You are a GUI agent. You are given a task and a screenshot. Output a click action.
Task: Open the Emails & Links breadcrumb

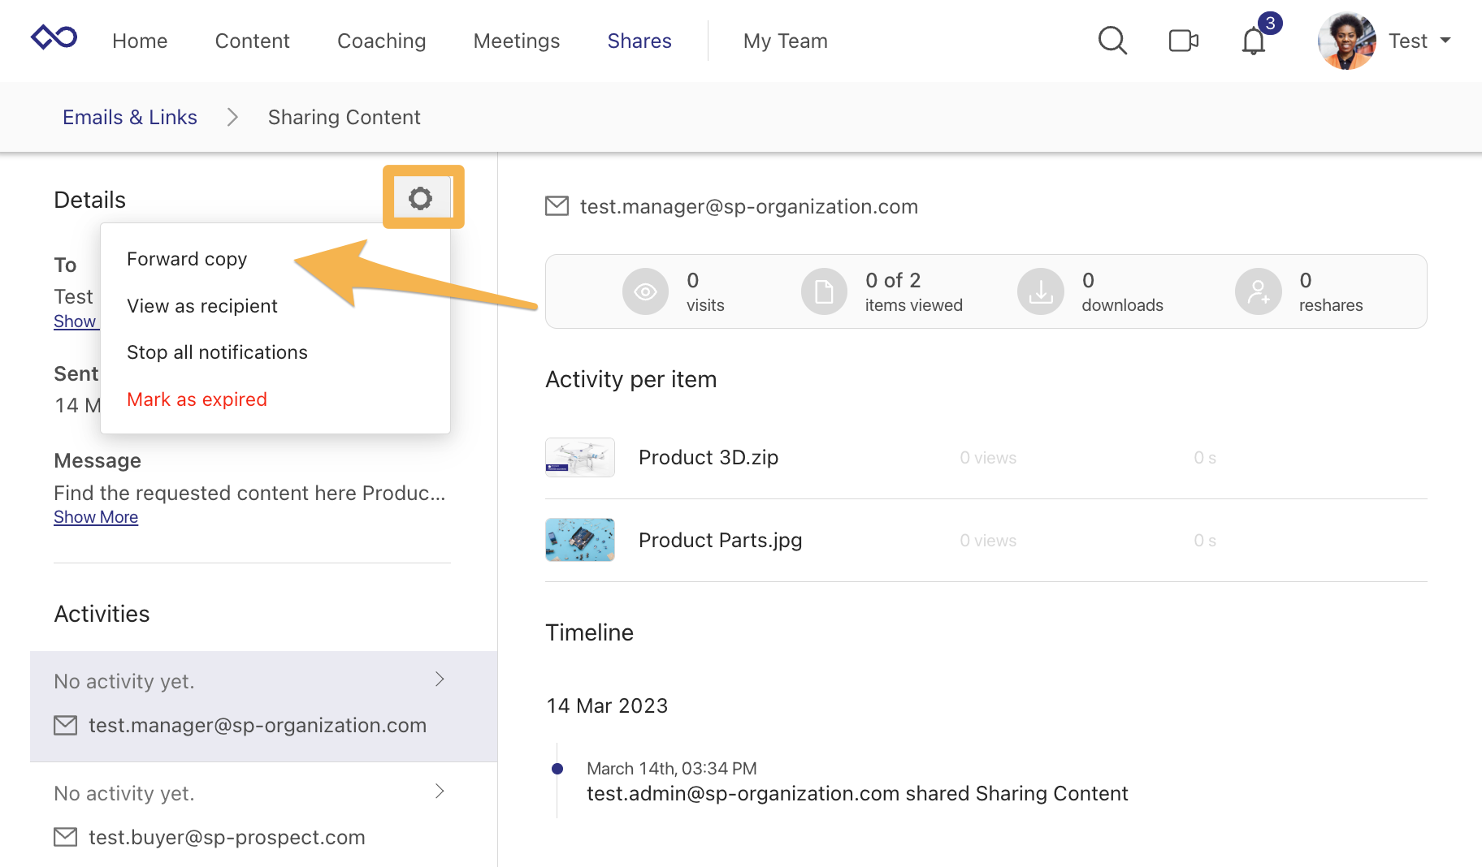pos(129,117)
